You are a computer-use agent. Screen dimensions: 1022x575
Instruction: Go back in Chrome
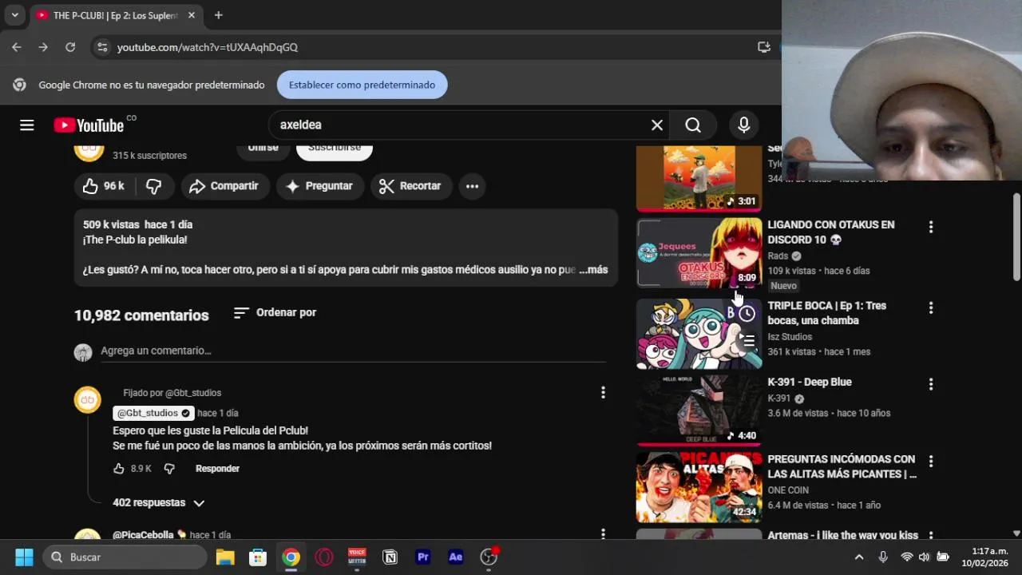click(17, 47)
